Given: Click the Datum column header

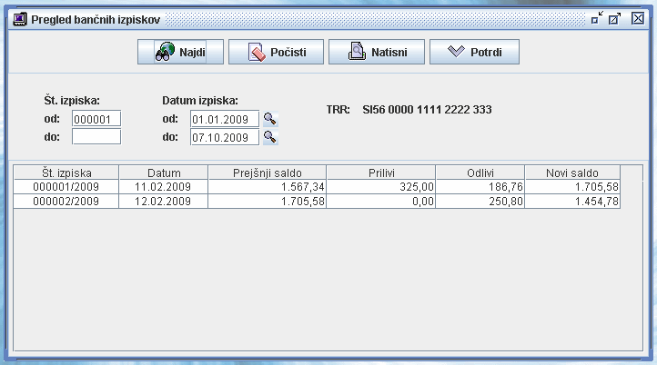Looking at the screenshot, I should [164, 173].
